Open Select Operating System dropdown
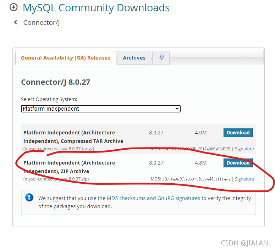This screenshot has height=250, width=275. (101, 109)
